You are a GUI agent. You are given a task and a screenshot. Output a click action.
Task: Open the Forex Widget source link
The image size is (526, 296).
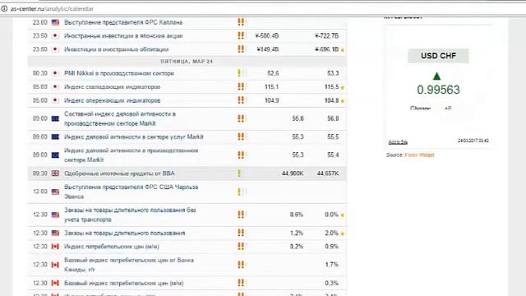click(419, 155)
